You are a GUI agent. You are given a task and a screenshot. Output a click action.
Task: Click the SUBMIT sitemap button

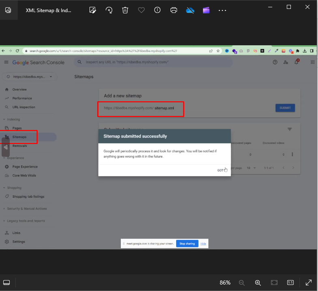point(285,108)
